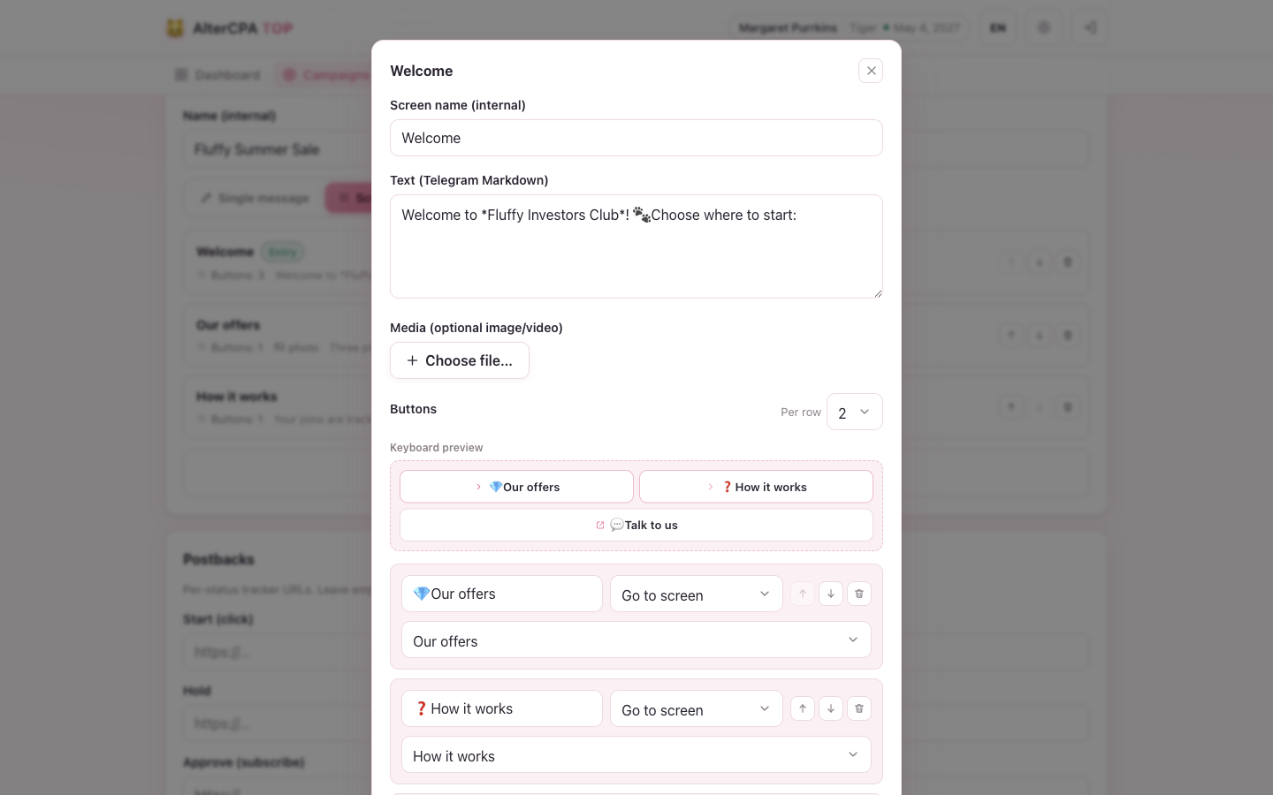Click the How it works preview button
The image size is (1273, 795).
(756, 487)
